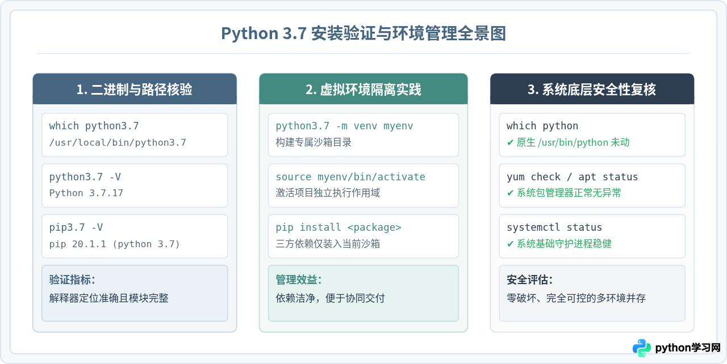Select the command which python3.7
727x364 pixels.
click(94, 126)
